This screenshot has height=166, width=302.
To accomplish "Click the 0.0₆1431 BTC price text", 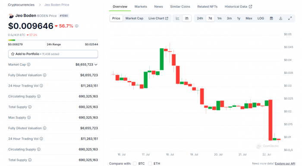I will point(16,35).
